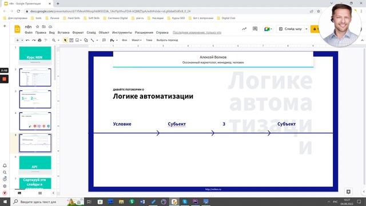
Task: Add a comment via toolbar icon
Action: coord(104,40)
